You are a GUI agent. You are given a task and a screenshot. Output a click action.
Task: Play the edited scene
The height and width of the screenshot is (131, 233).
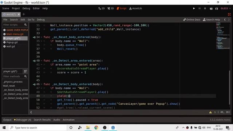tap(211, 8)
